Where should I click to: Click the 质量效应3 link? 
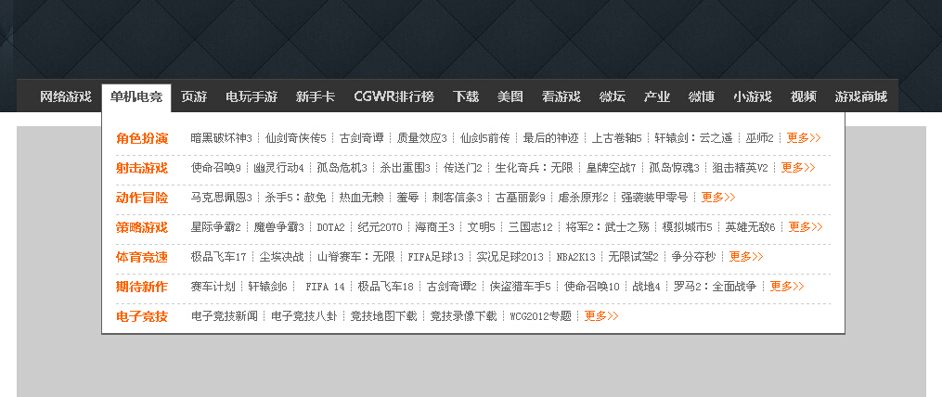421,138
